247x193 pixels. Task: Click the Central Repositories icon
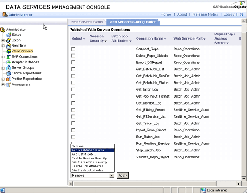pyautogui.click(x=8, y=73)
